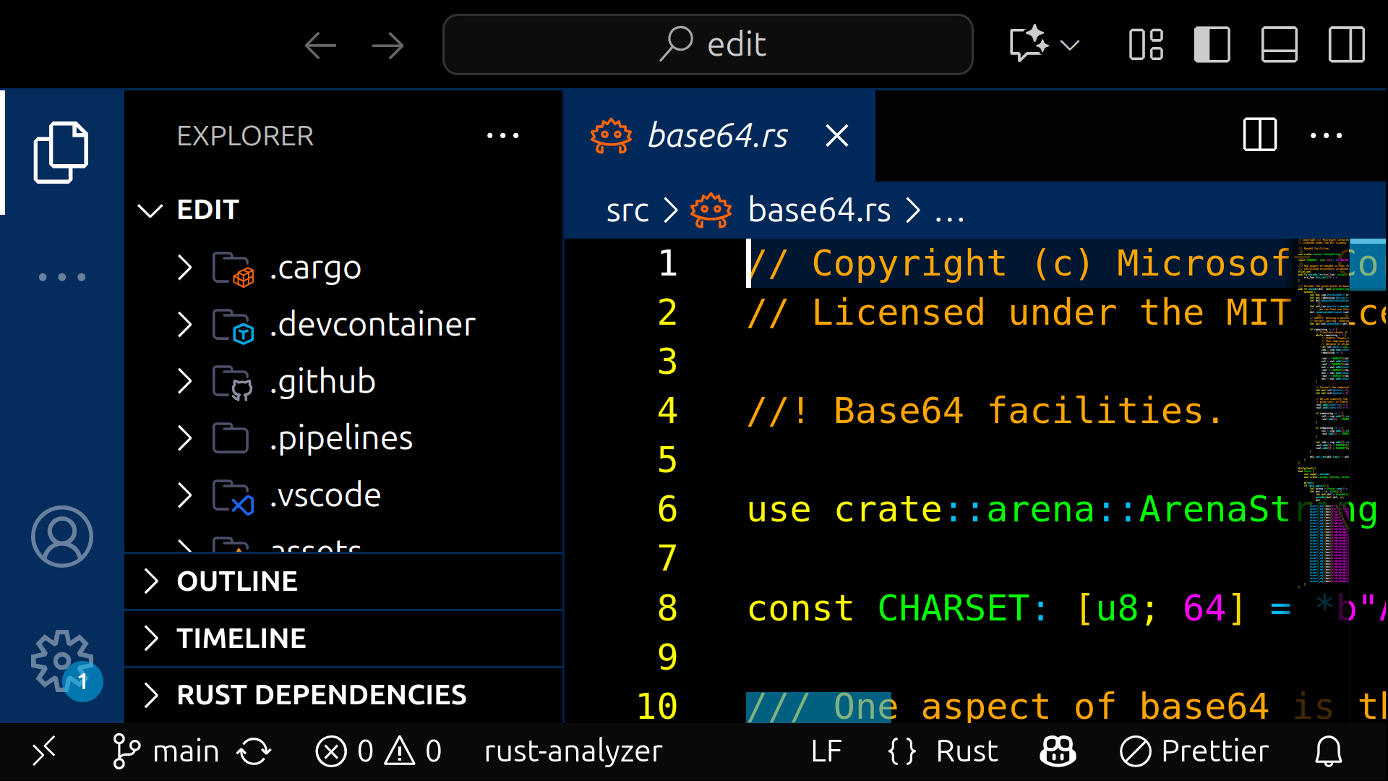
Task: Collapse the EDIT folder section
Action: (150, 210)
